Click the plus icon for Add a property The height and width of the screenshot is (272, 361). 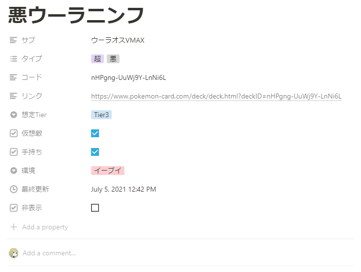pos(14,227)
